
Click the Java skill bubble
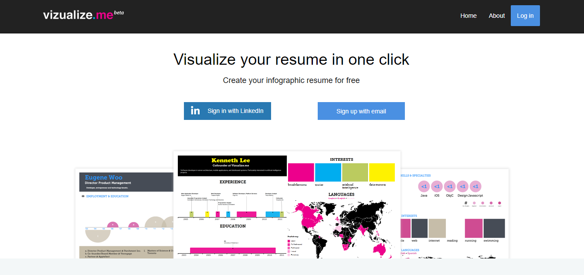424,187
